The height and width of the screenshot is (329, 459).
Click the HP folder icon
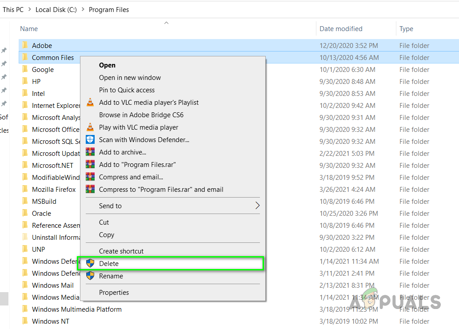click(x=25, y=81)
